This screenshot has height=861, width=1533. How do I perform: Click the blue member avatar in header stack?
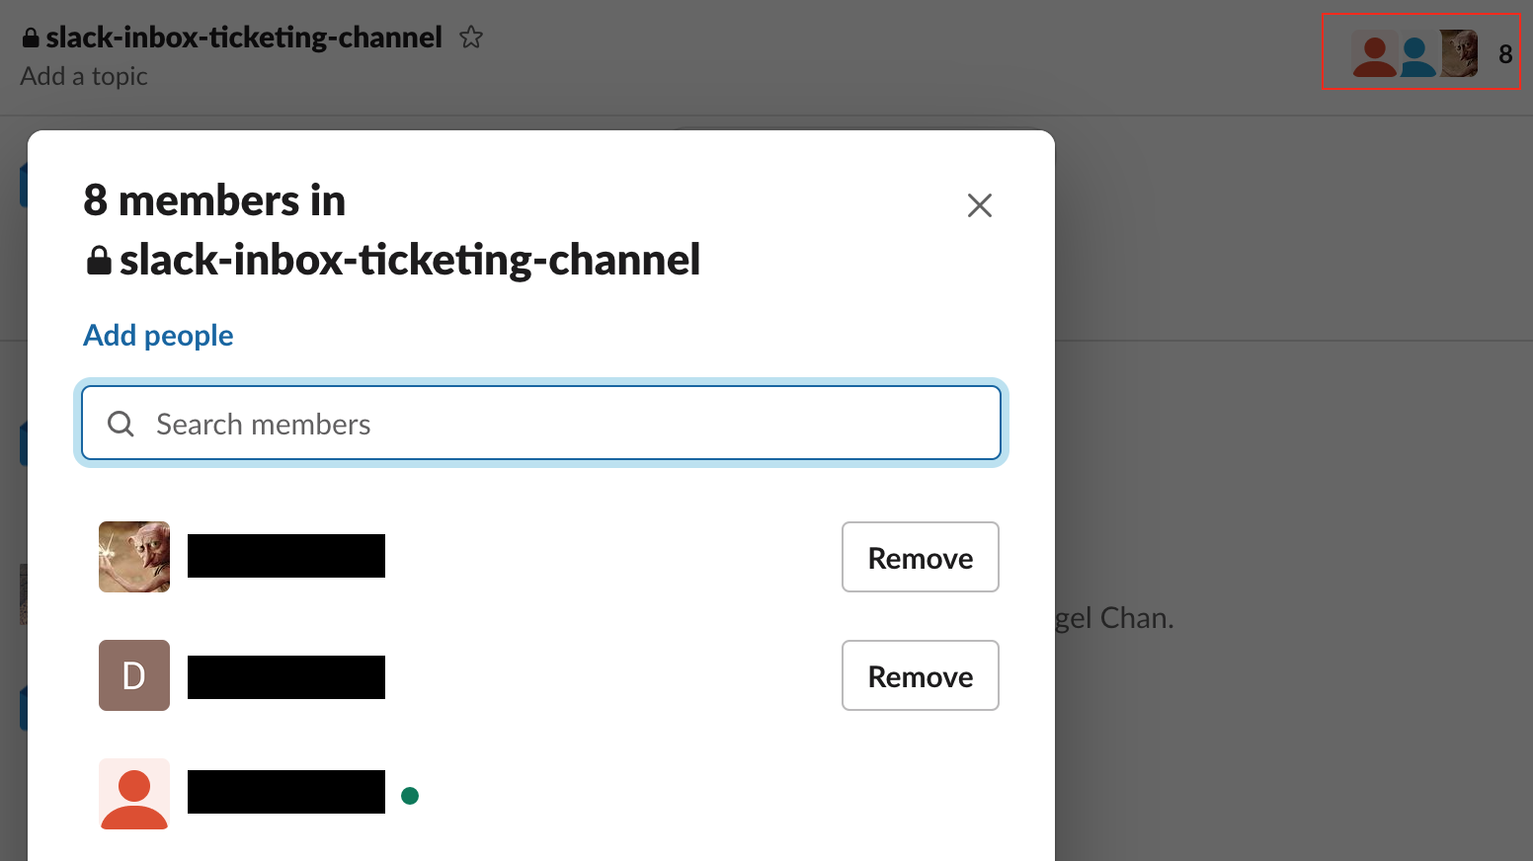pyautogui.click(x=1417, y=54)
